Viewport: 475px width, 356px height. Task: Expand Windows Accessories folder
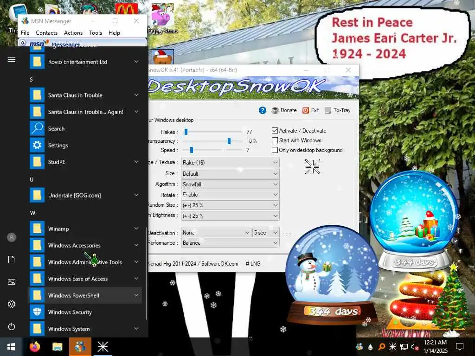click(85, 245)
